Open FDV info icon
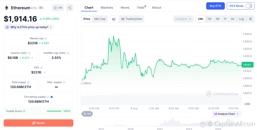The image size is (257, 130). pyautogui.click(x=41, y=68)
